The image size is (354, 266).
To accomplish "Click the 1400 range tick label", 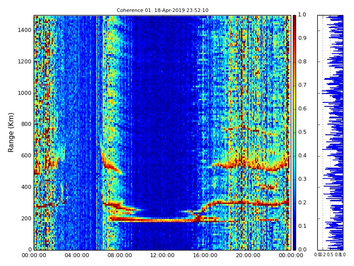I will [x=25, y=30].
